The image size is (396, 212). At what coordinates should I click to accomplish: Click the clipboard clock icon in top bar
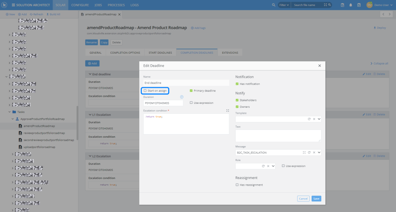pos(343,5)
